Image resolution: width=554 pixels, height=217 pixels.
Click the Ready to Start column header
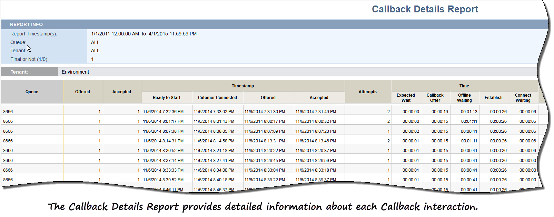click(167, 98)
